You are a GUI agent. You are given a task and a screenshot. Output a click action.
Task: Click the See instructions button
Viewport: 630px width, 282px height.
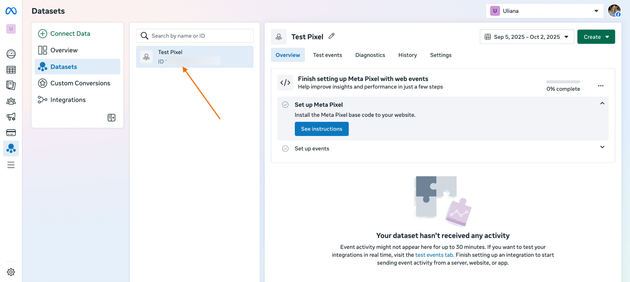pos(322,129)
